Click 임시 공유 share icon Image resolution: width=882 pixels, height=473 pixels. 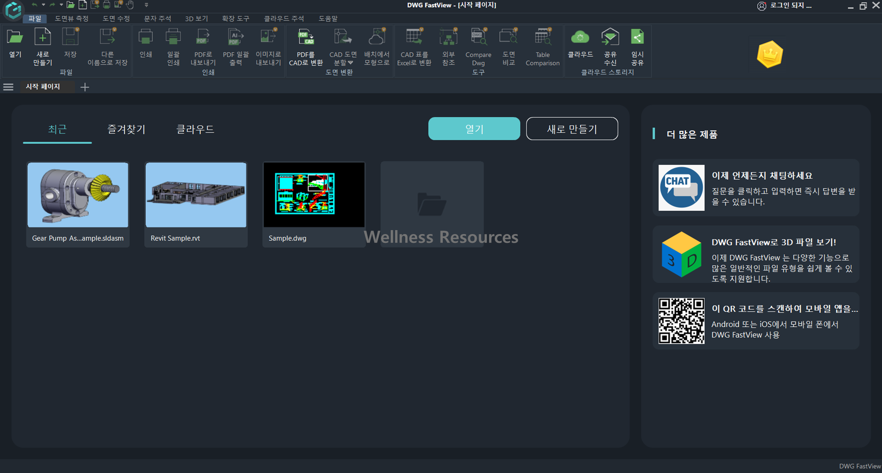point(637,37)
